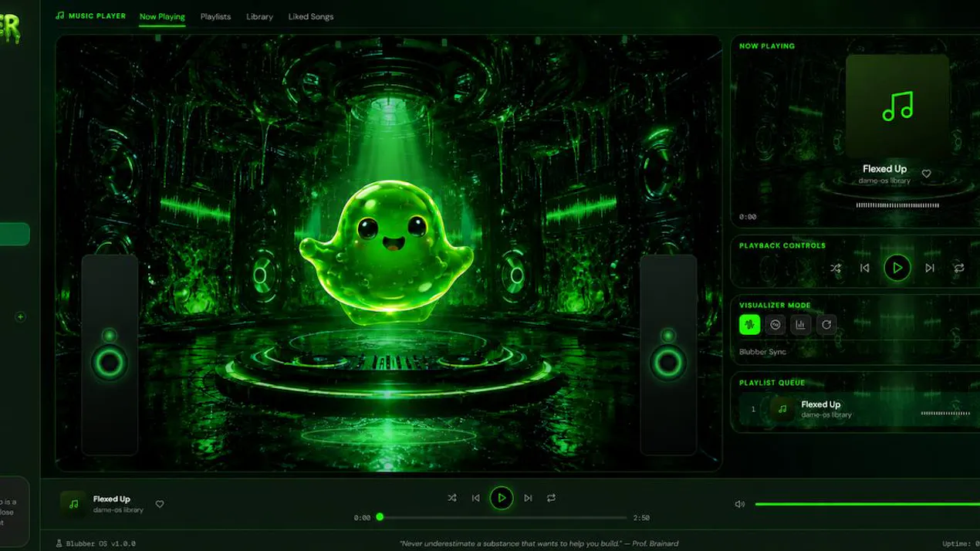Toggle repeat in the Playback Controls panel
The width and height of the screenshot is (980, 551).
point(959,268)
